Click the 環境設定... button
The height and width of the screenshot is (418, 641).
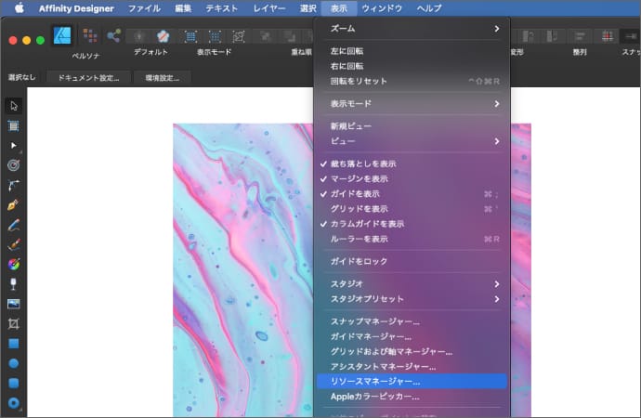point(162,78)
